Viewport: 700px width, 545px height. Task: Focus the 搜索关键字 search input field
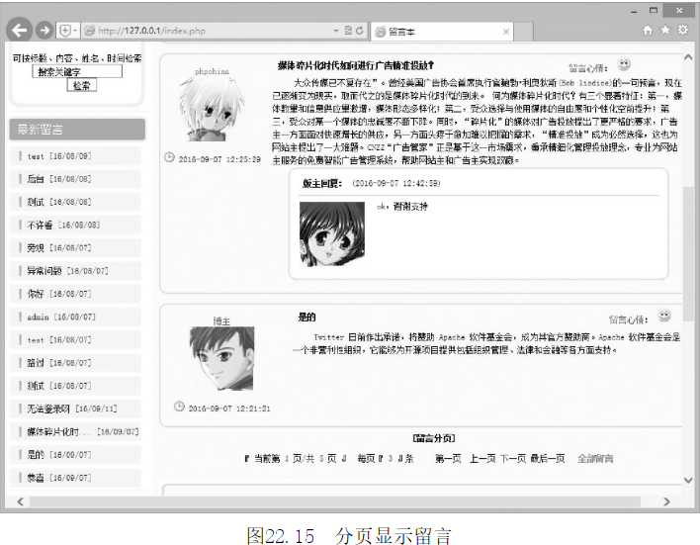coord(77,71)
